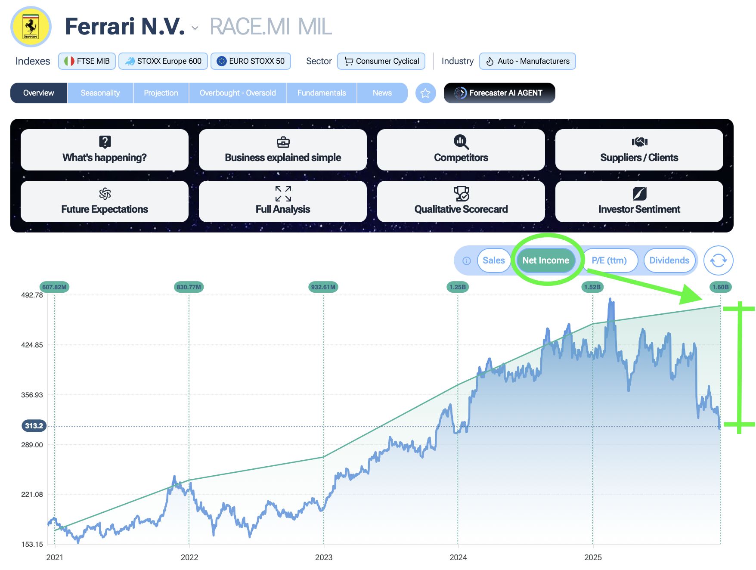
Task: Toggle the Net Income overlay
Action: [x=545, y=260]
